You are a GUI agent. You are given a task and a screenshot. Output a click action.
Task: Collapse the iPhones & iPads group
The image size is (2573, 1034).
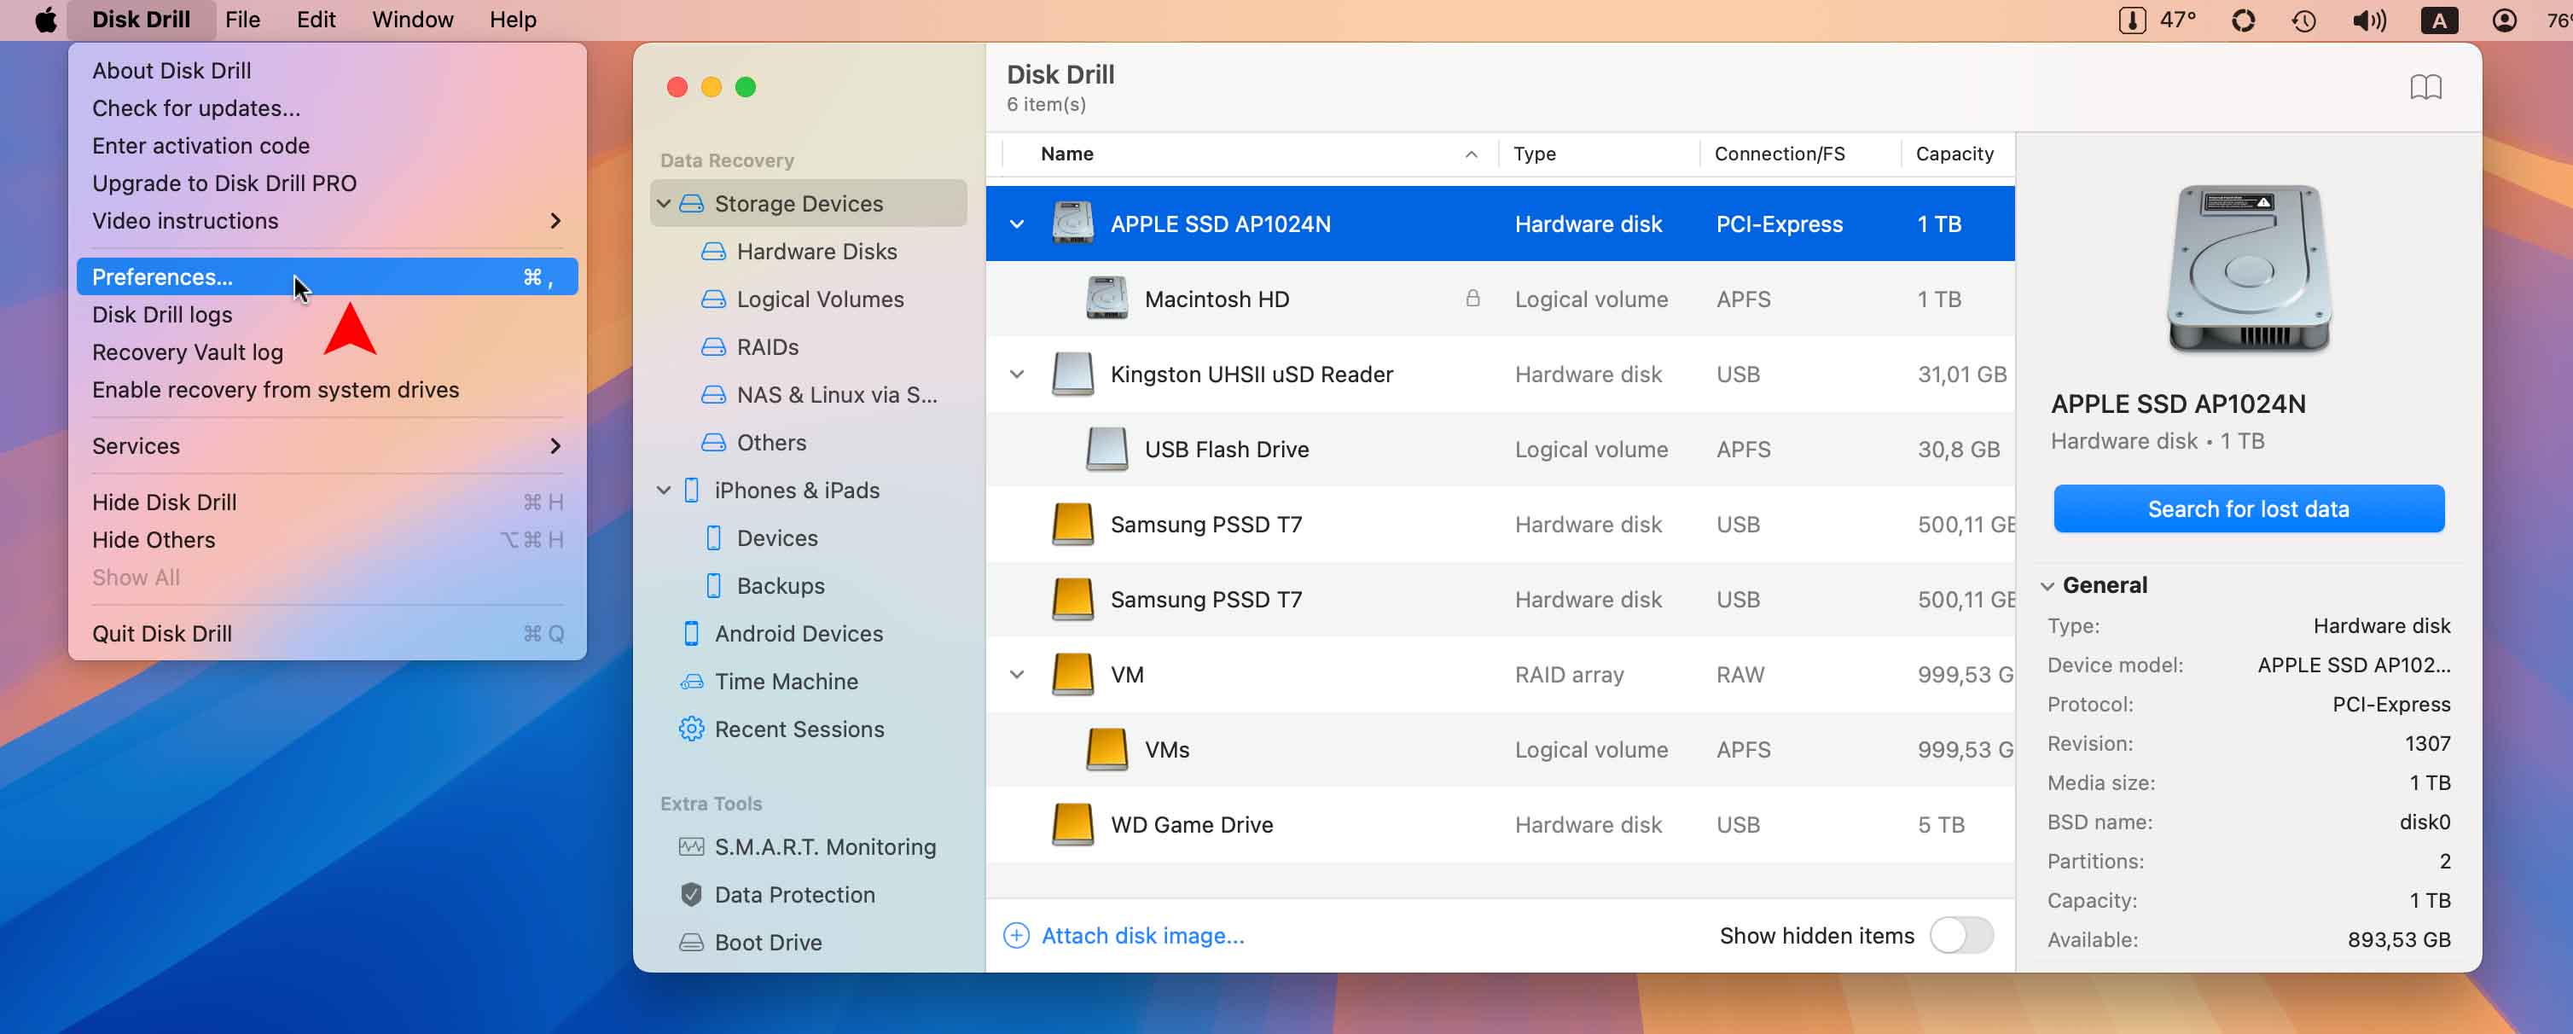663,491
